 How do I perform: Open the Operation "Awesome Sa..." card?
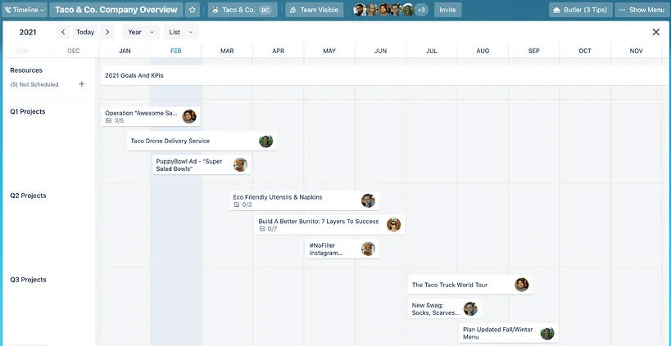[151, 116]
